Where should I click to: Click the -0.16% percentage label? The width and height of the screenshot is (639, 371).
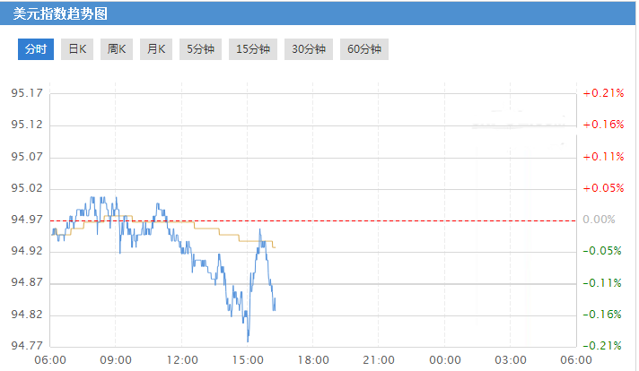pos(602,315)
